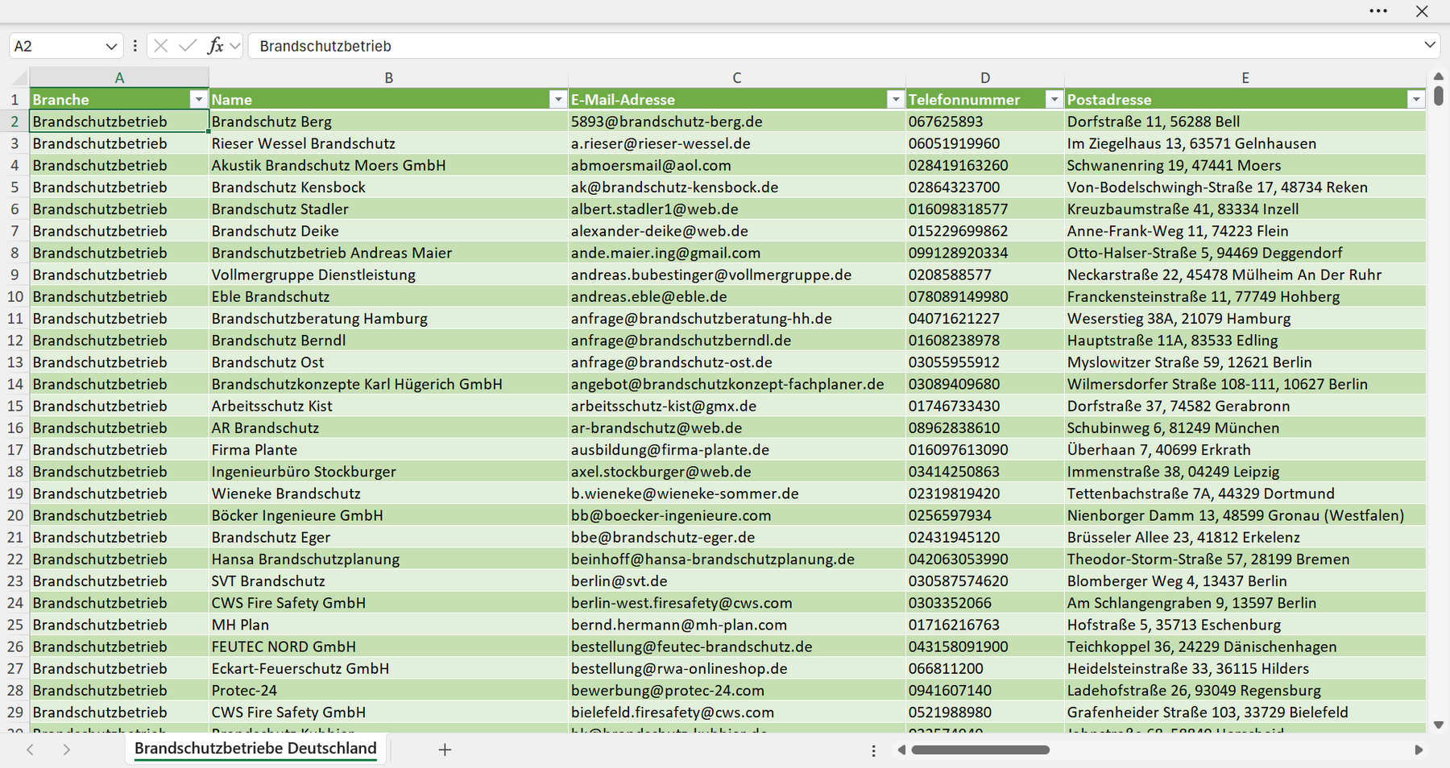Go to next sheet arrow
The image size is (1450, 768).
pyautogui.click(x=67, y=749)
